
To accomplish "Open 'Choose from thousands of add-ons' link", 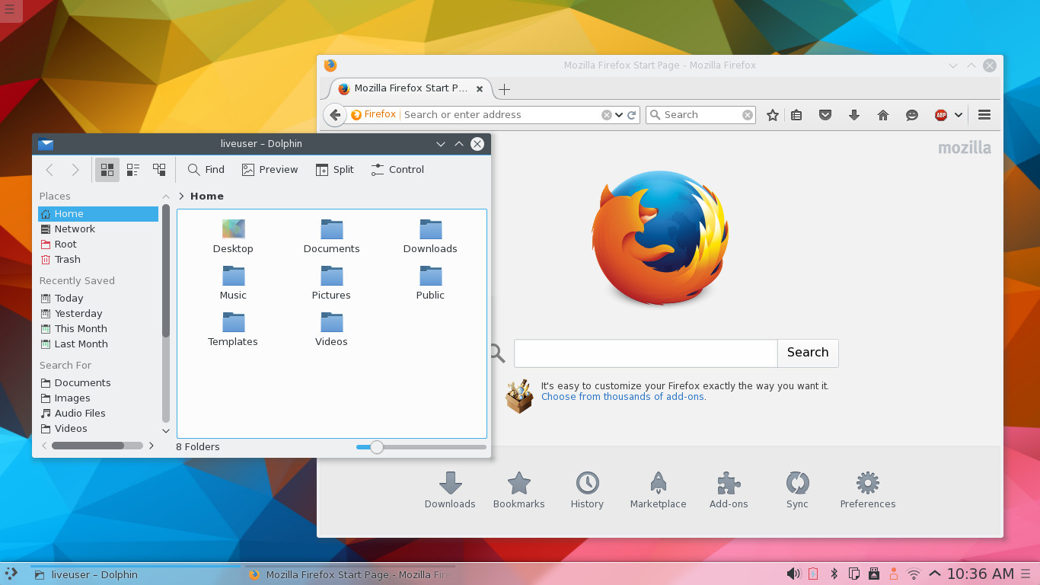I will [623, 397].
